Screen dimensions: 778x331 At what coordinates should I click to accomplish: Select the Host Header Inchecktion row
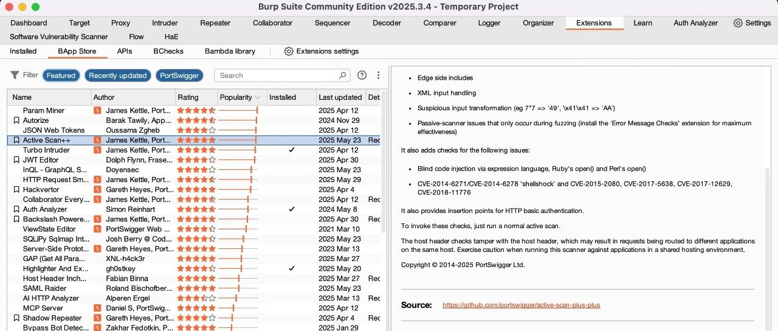click(194, 278)
